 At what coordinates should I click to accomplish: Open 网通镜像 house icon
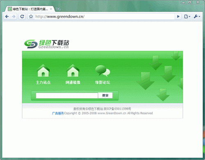(73, 70)
